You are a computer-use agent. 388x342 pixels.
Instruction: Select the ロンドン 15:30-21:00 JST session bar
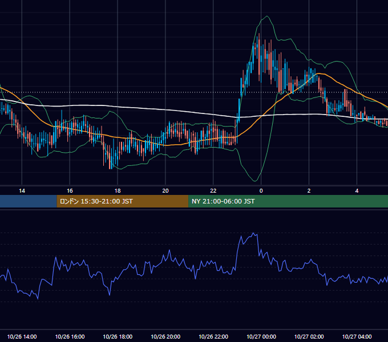click(123, 201)
